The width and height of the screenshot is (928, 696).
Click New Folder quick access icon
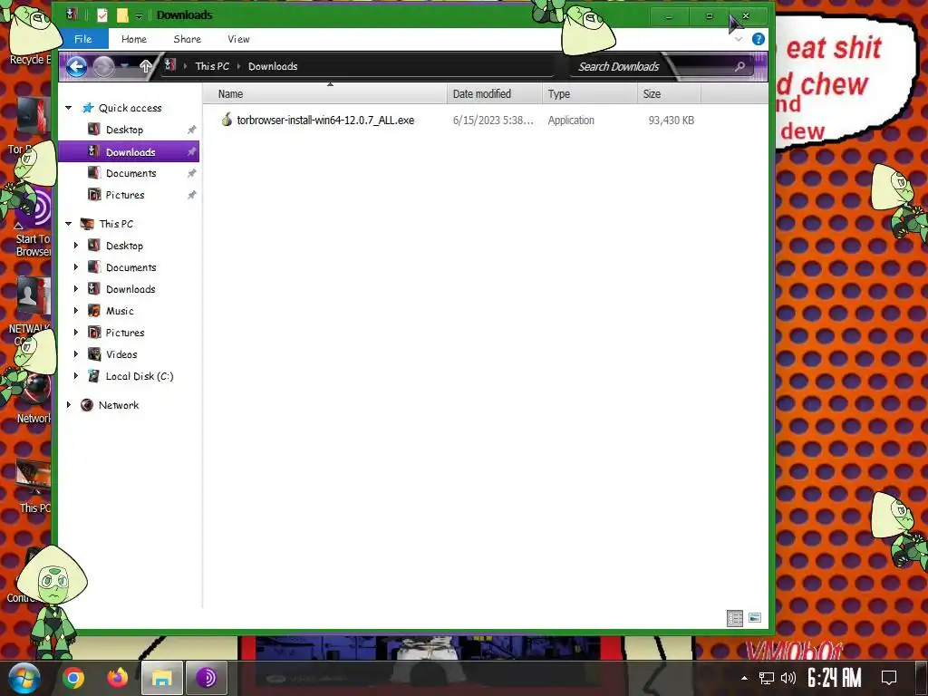(x=122, y=15)
